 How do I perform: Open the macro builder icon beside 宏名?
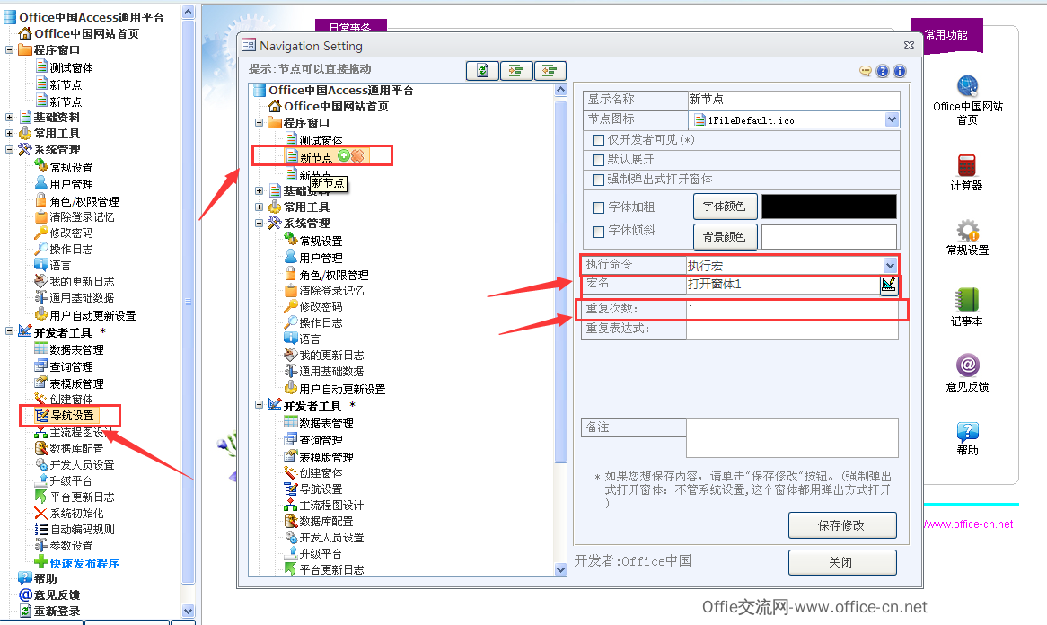coord(889,286)
